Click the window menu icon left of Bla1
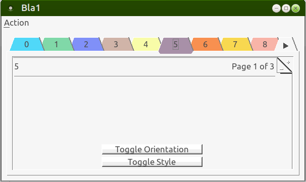 pyautogui.click(x=11, y=8)
